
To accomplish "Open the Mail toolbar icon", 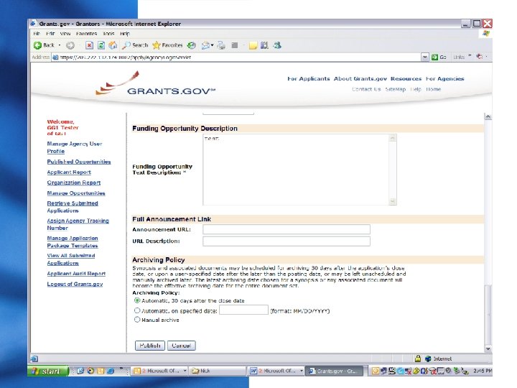I will (x=205, y=45).
